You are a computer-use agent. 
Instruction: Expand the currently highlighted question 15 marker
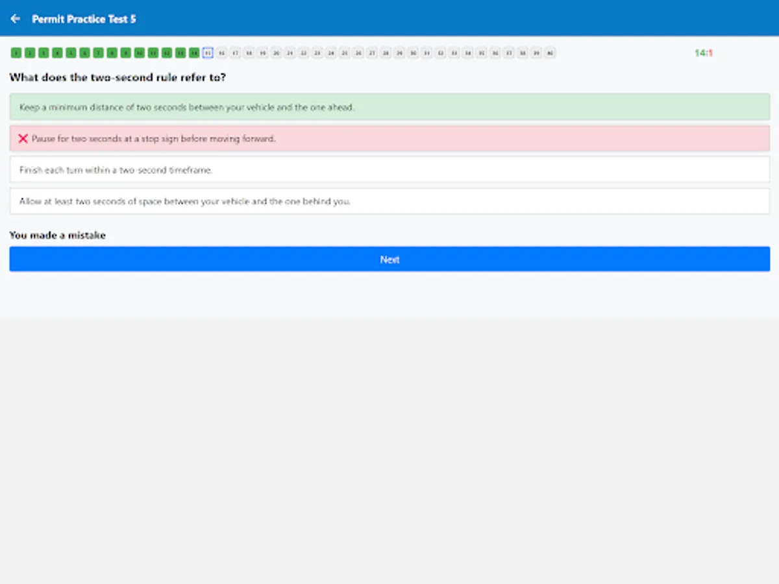pos(208,53)
